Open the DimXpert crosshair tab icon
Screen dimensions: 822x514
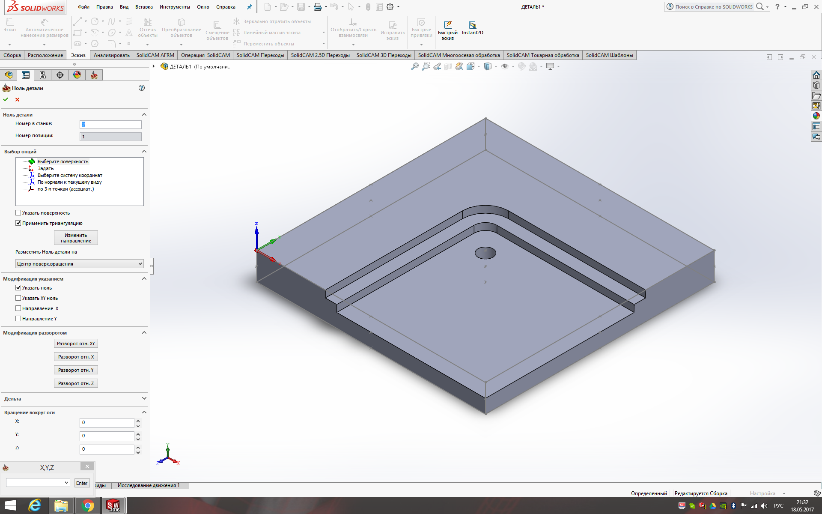click(60, 75)
